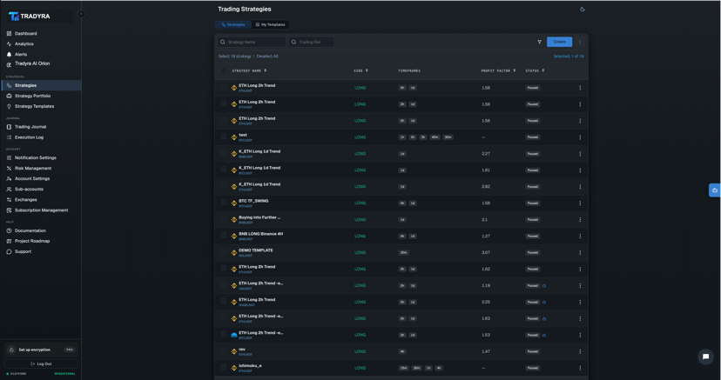Open Trading Journal in the sidebar
Viewport: 721px width, 380px height.
[30, 127]
